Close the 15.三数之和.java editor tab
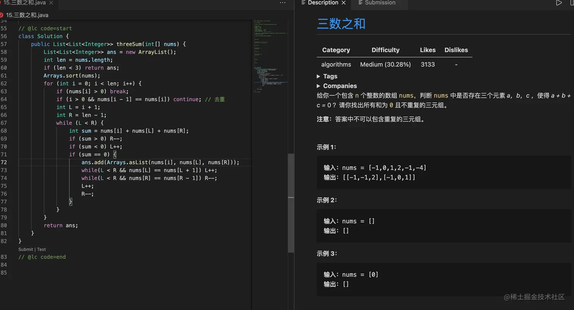574x310 pixels. coord(51,3)
